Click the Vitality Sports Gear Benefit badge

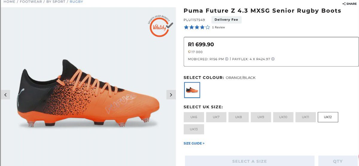pyautogui.click(x=161, y=26)
